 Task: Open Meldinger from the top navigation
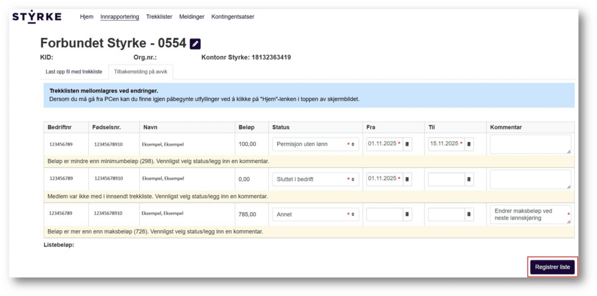[x=192, y=17]
